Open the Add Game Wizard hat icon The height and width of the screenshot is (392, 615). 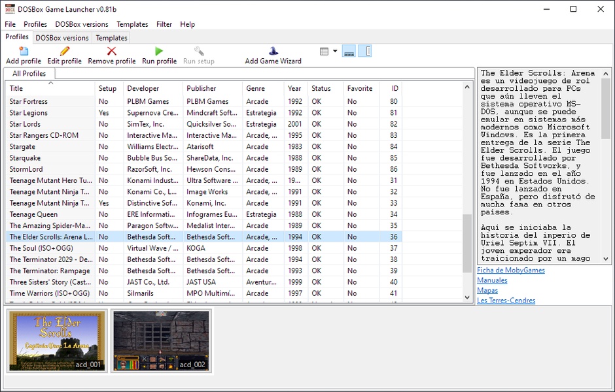tap(273, 51)
